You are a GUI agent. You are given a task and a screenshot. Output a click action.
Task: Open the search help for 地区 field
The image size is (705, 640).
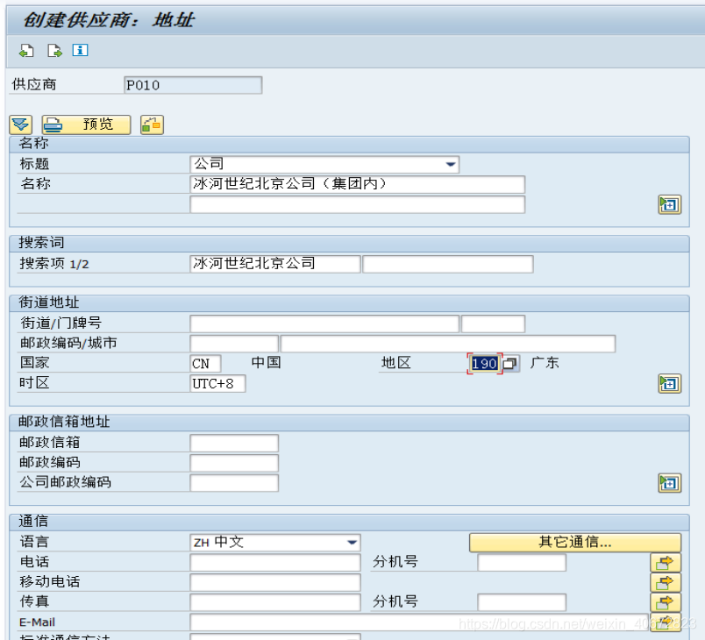click(510, 363)
